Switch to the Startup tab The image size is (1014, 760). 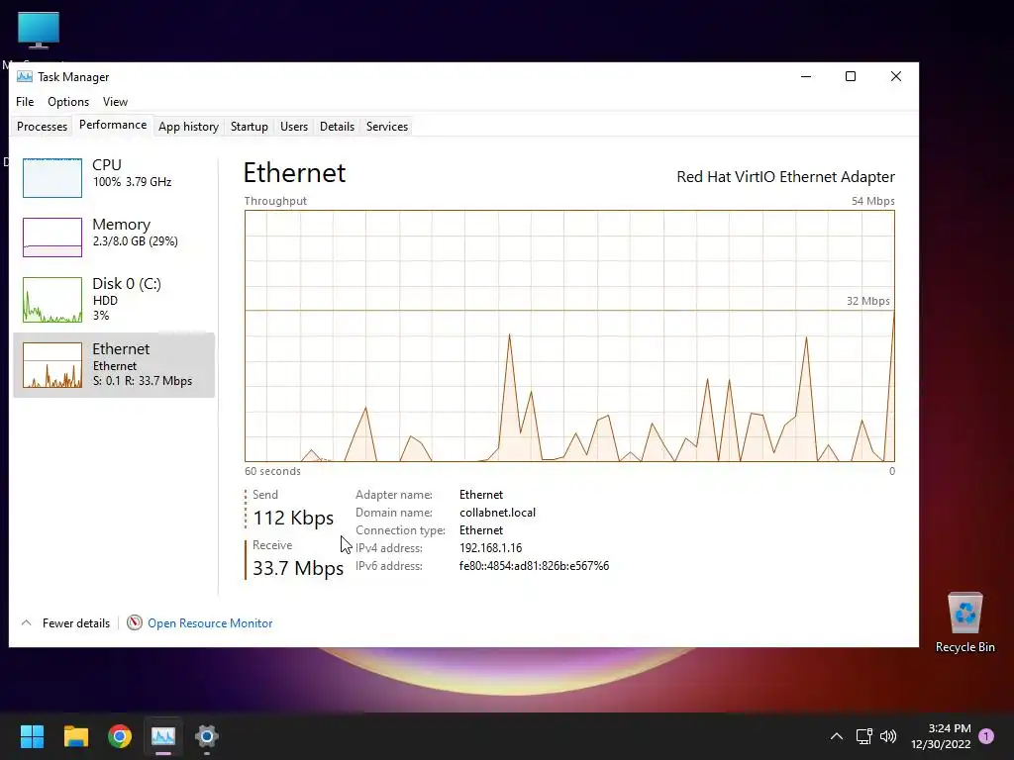coord(249,127)
